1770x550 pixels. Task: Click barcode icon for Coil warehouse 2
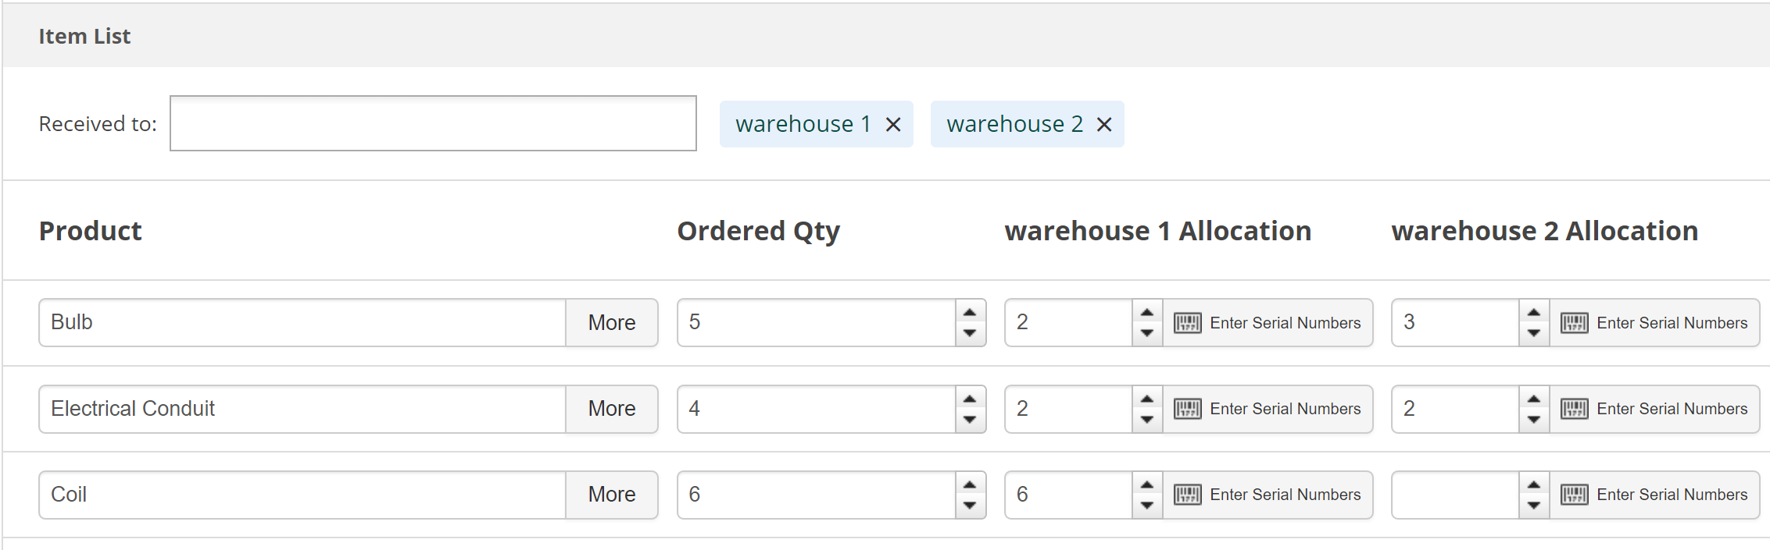point(1574,495)
